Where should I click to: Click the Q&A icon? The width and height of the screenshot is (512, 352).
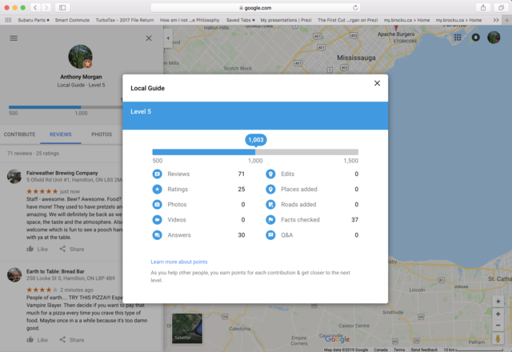(x=270, y=235)
